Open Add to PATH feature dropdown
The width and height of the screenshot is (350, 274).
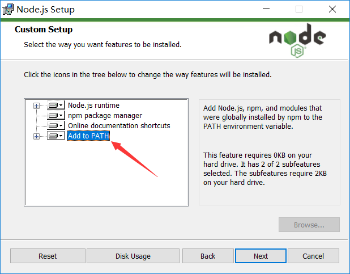(x=56, y=136)
